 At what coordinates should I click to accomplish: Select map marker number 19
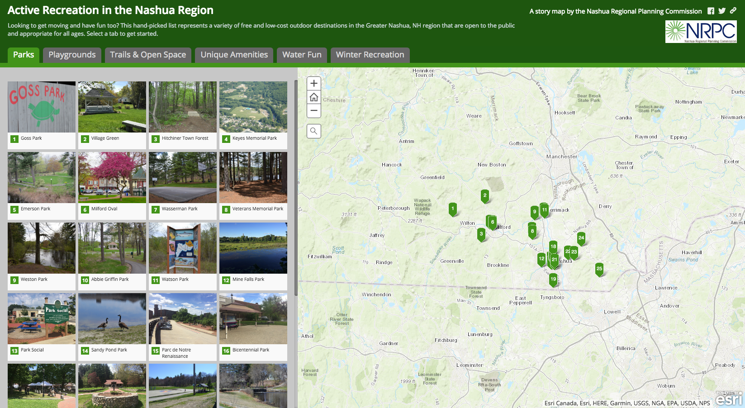point(553,280)
